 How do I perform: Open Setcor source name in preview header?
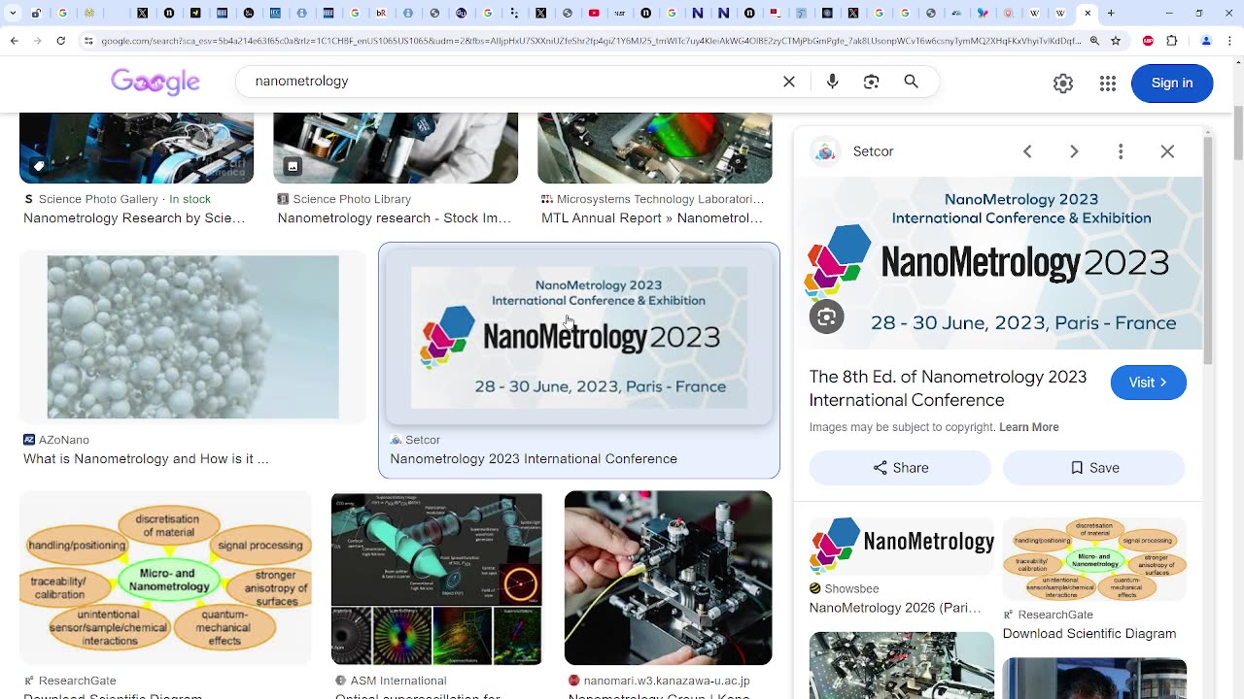(873, 151)
